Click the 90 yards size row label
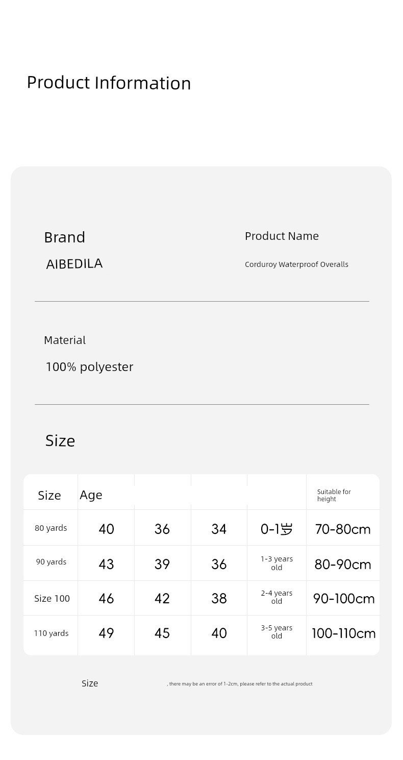 [51, 561]
